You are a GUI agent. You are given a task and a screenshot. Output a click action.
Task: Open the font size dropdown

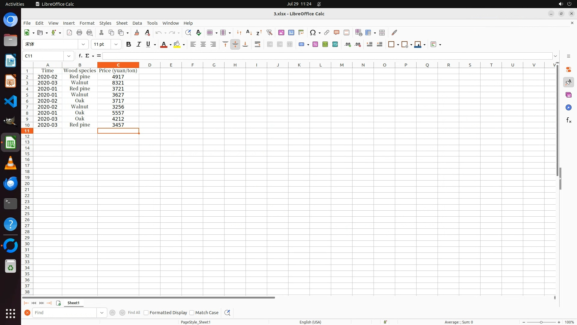[x=116, y=44]
